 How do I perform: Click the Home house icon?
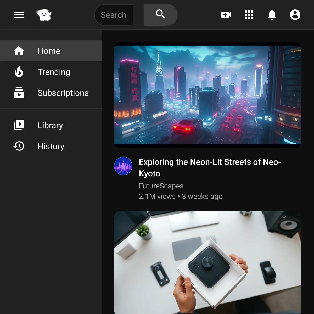(19, 51)
